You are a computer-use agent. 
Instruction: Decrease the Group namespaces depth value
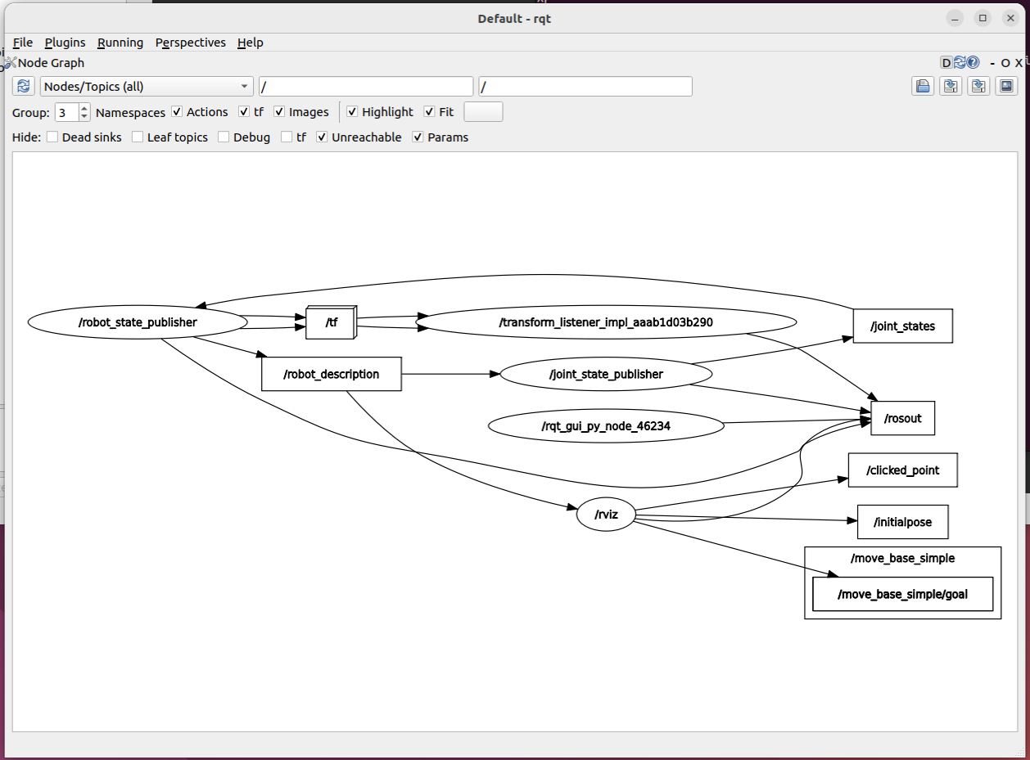coord(84,116)
